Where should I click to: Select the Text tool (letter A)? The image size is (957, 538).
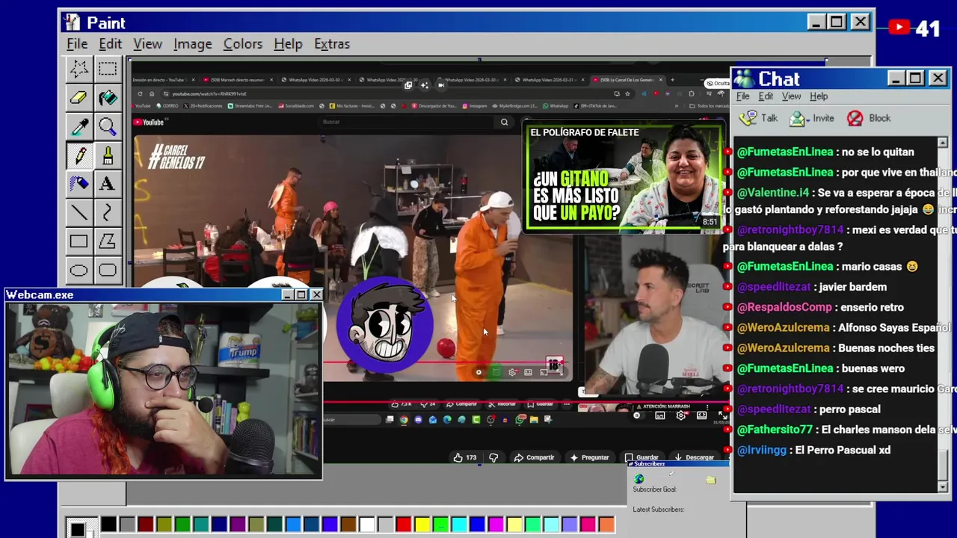[108, 184]
